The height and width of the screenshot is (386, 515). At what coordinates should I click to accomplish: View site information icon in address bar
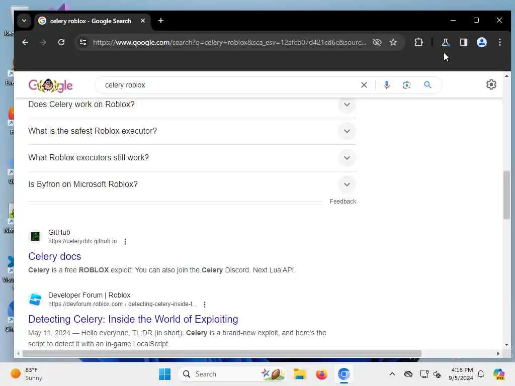pyautogui.click(x=83, y=42)
